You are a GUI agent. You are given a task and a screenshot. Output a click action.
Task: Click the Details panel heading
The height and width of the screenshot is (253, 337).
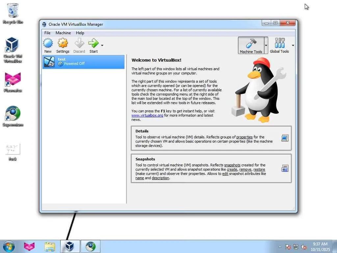[142, 131]
